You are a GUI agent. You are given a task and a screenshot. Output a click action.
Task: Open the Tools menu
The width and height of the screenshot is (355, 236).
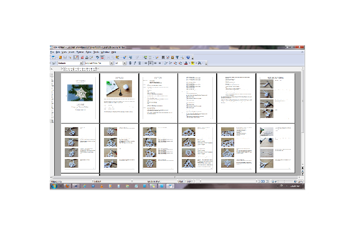[x=96, y=52]
